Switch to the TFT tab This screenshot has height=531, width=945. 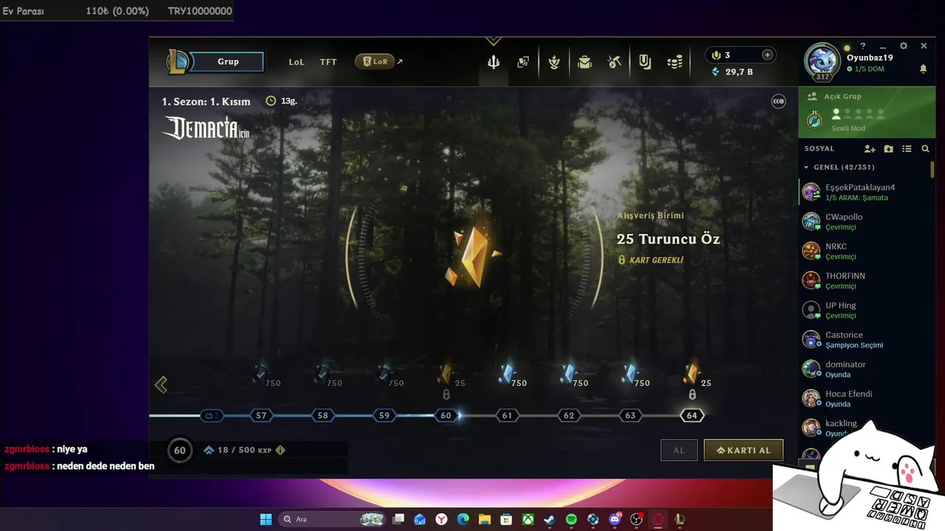tap(329, 62)
